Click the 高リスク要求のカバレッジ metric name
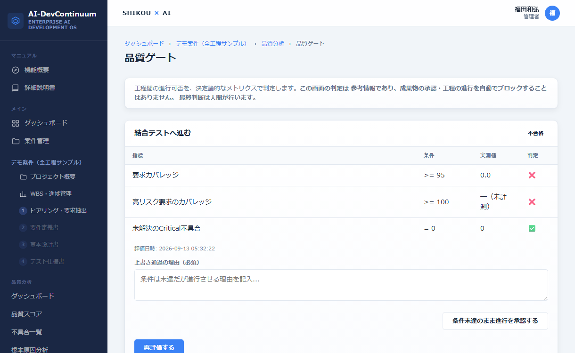 point(172,202)
